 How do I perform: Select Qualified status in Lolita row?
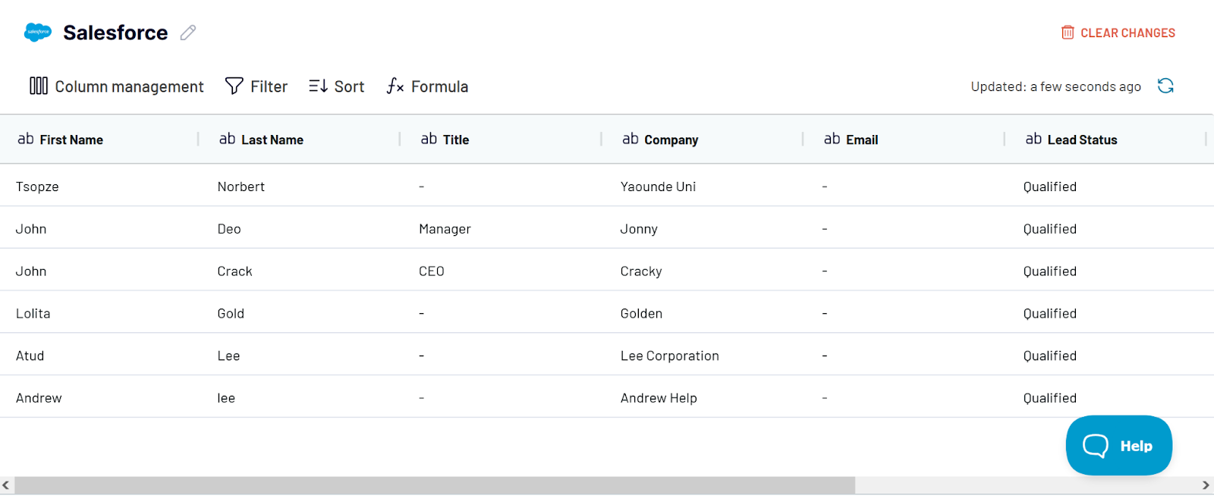pyautogui.click(x=1049, y=313)
